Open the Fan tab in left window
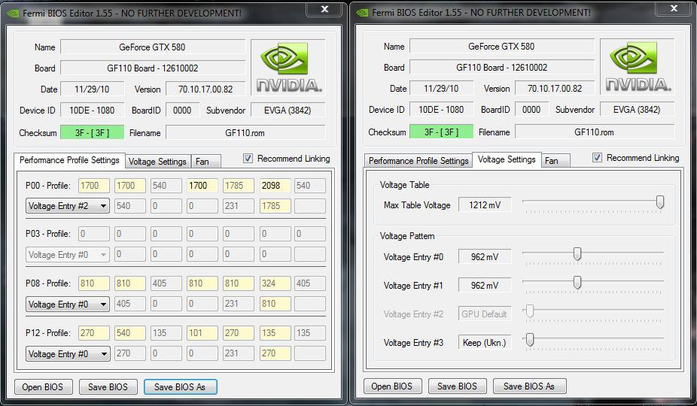Viewport: 697px width, 406px height. tap(205, 161)
